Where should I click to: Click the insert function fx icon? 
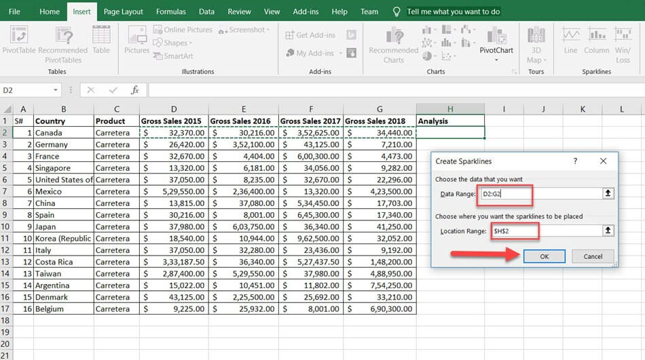(x=135, y=90)
